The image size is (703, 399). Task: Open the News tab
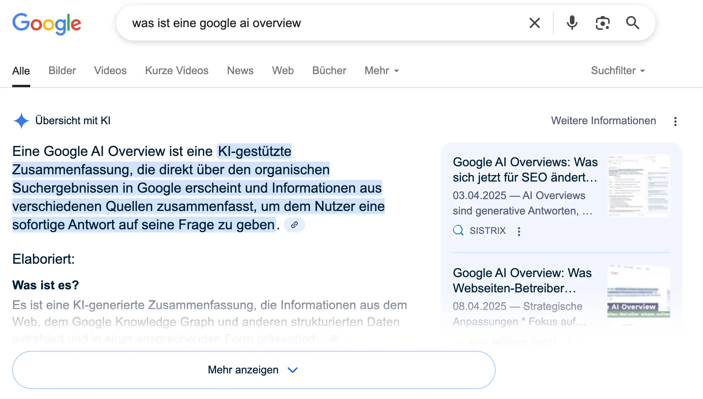[240, 71]
